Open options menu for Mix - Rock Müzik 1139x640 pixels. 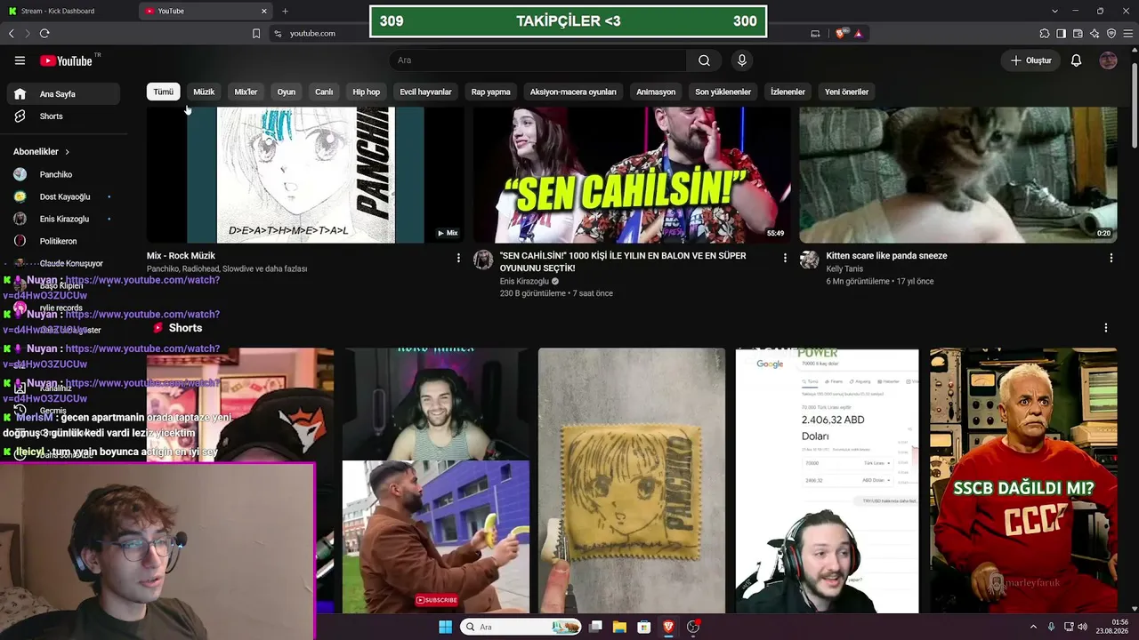tap(458, 258)
